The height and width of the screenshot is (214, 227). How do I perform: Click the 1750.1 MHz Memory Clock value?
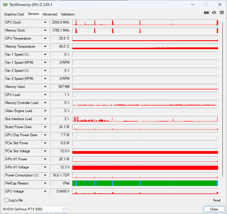[60, 30]
